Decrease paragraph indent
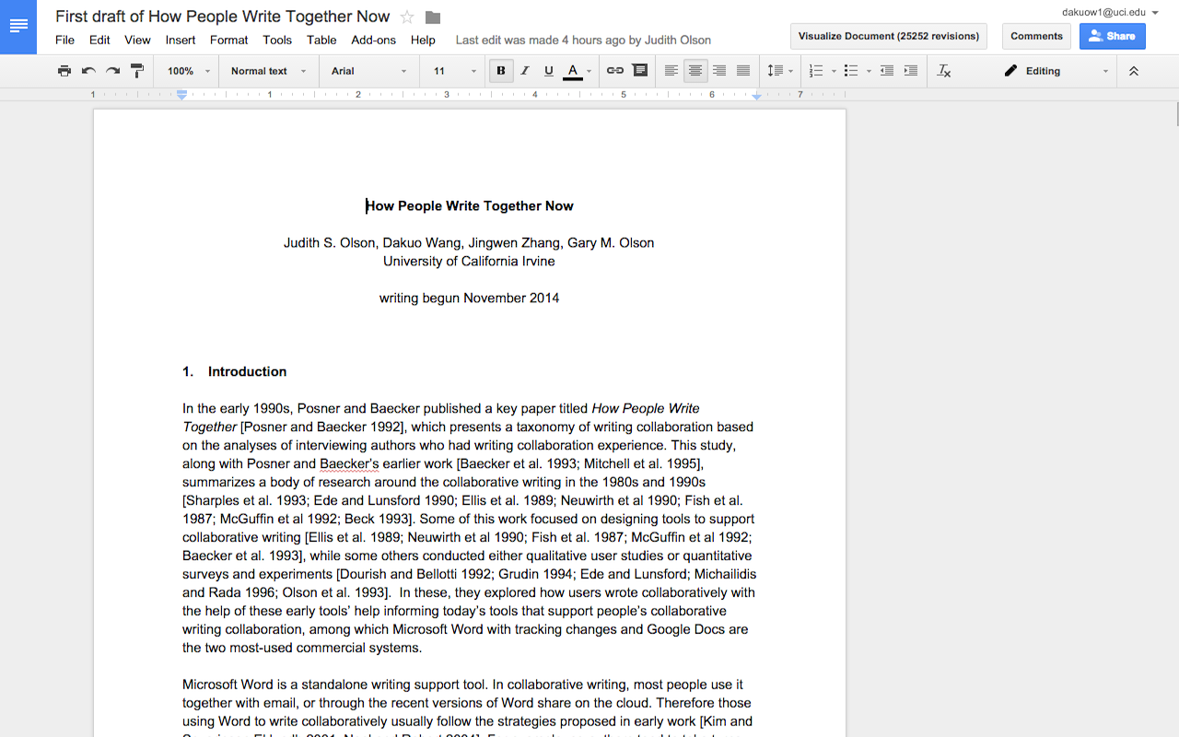 (x=886, y=71)
